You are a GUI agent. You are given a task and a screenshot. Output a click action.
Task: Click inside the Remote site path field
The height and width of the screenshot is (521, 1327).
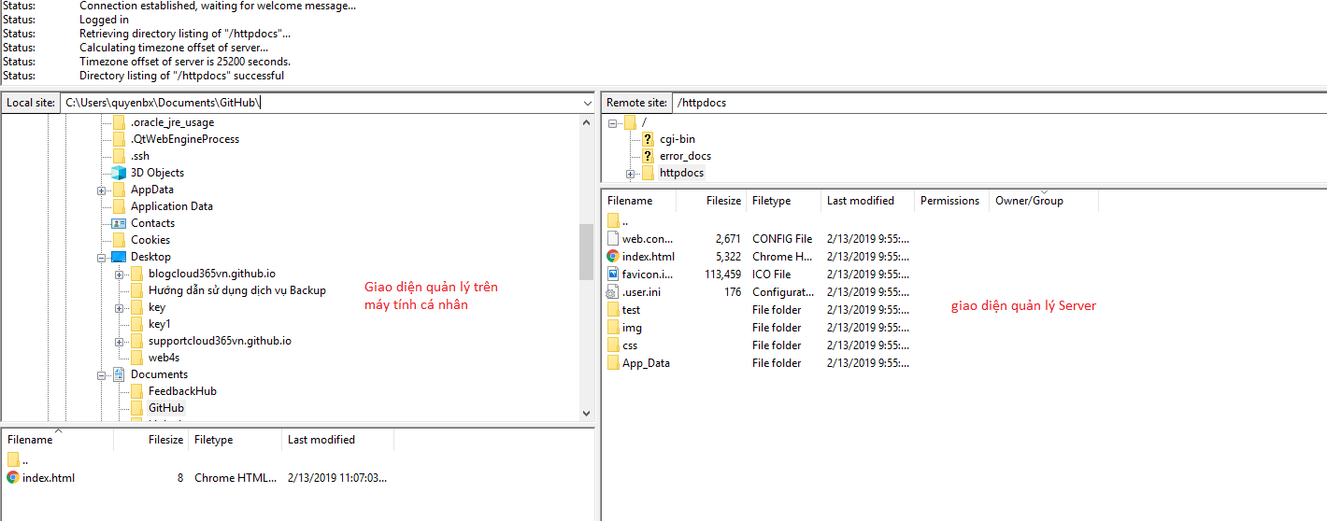[998, 103]
